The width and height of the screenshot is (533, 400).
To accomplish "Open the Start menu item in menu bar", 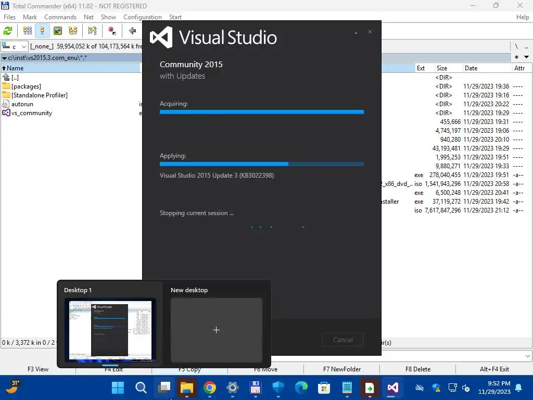I will pos(175,17).
